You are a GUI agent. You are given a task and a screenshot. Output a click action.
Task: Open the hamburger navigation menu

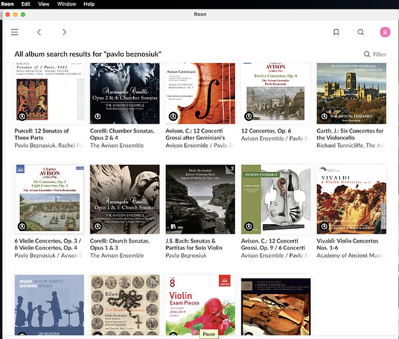pyautogui.click(x=14, y=32)
